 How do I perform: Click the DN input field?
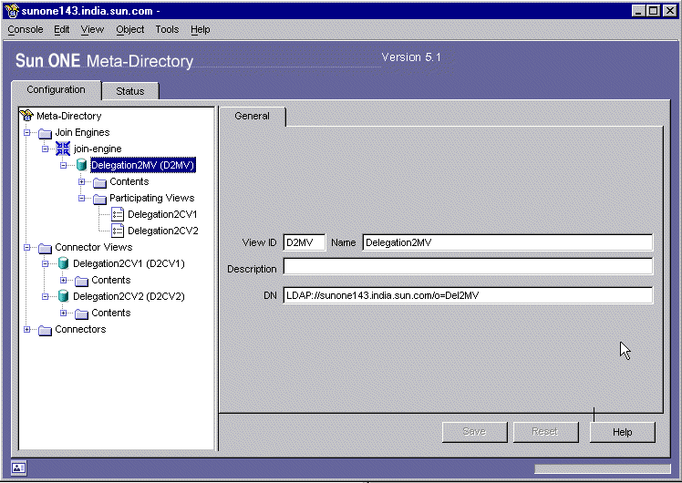[468, 295]
